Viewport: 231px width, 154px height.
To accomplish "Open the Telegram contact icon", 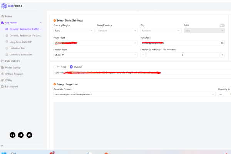I will [x=21, y=135].
